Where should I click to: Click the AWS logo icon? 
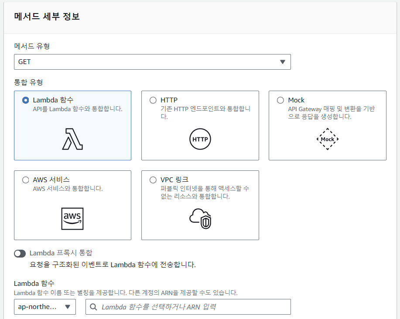point(72,219)
